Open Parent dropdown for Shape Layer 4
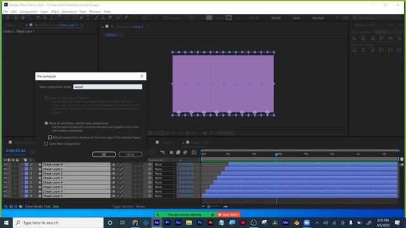The height and width of the screenshot is (228, 406). click(165, 182)
